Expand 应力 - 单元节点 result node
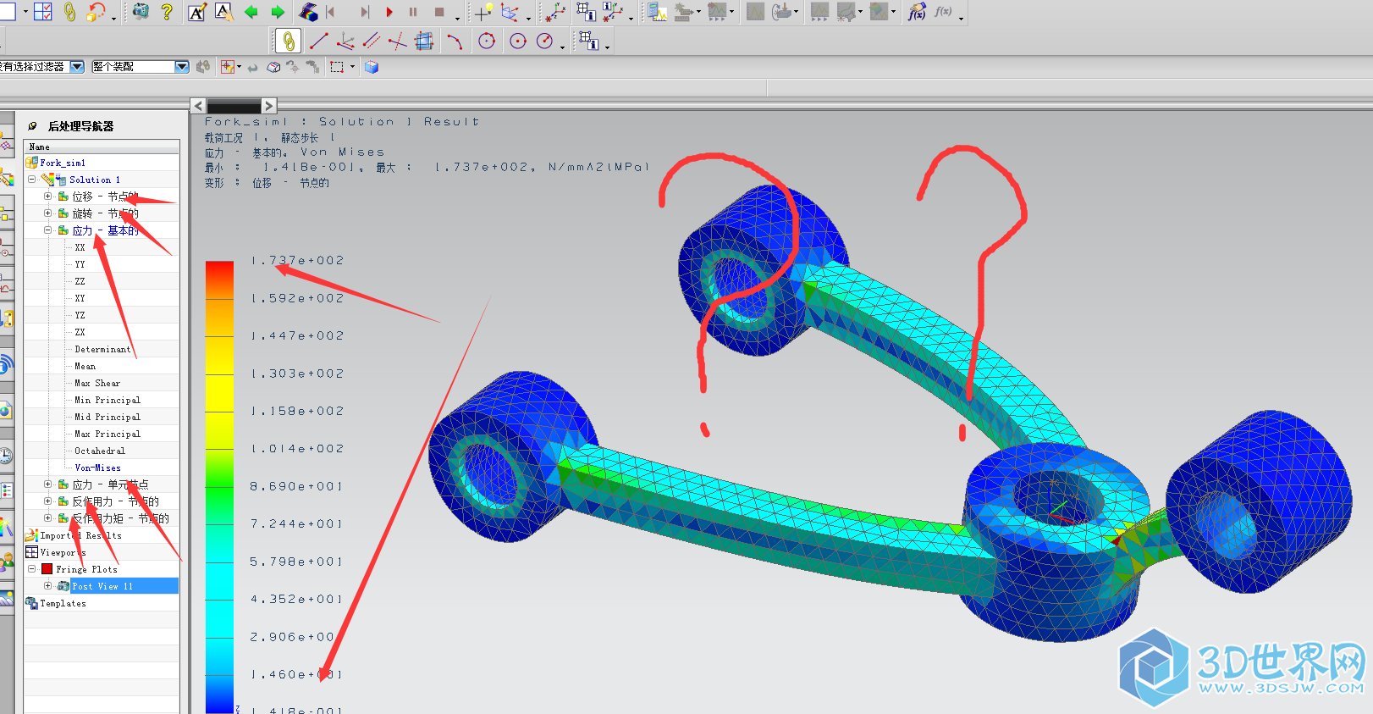Screen dimensions: 1373x714 pyautogui.click(x=48, y=484)
